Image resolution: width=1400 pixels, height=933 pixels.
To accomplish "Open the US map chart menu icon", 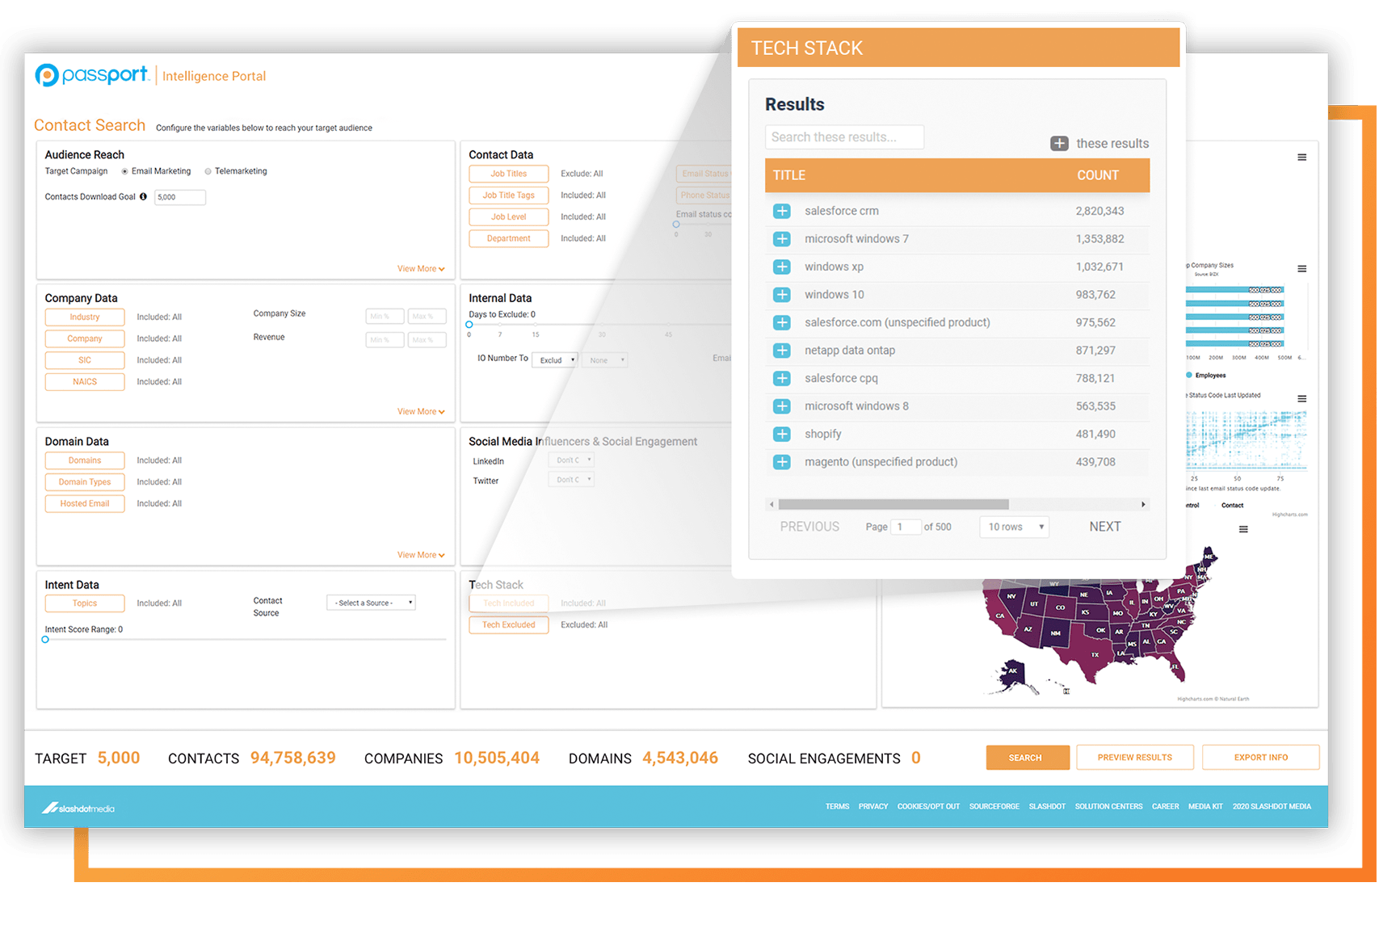I will click(x=1243, y=529).
